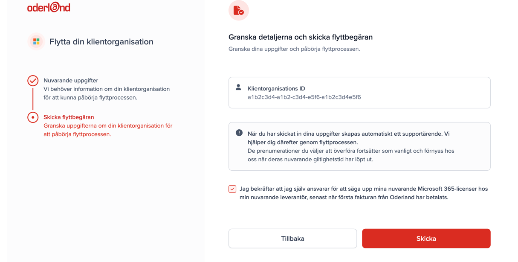Go back with the Tillbaka button
Image resolution: width=518 pixels, height=262 pixels.
point(292,239)
